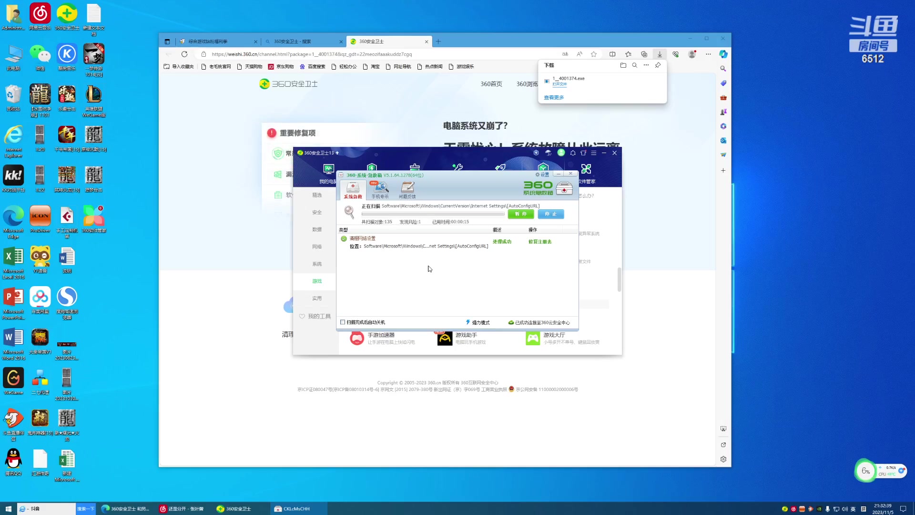915x515 pixels.
Task: Pause scan with green 暂停 button
Action: coord(520,214)
